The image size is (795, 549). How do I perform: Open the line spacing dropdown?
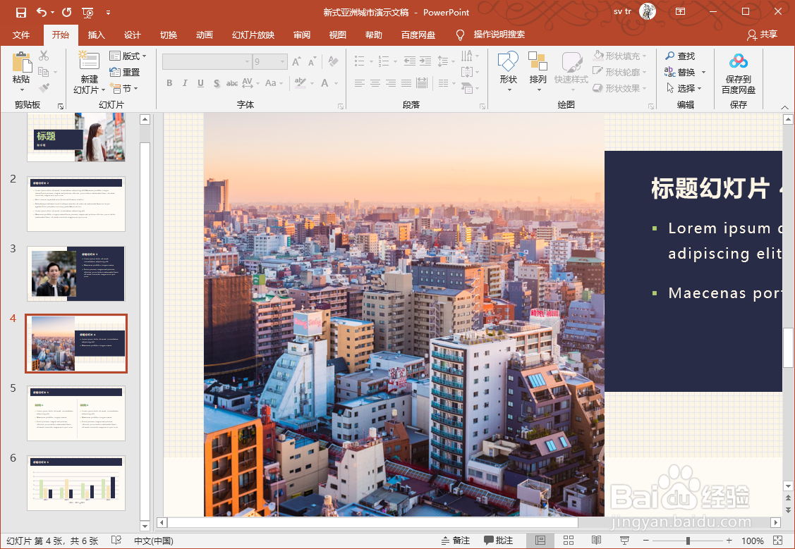446,61
